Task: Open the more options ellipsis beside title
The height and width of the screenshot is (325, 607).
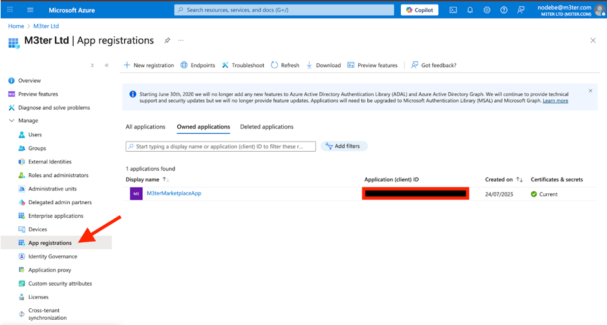Action: pos(181,40)
